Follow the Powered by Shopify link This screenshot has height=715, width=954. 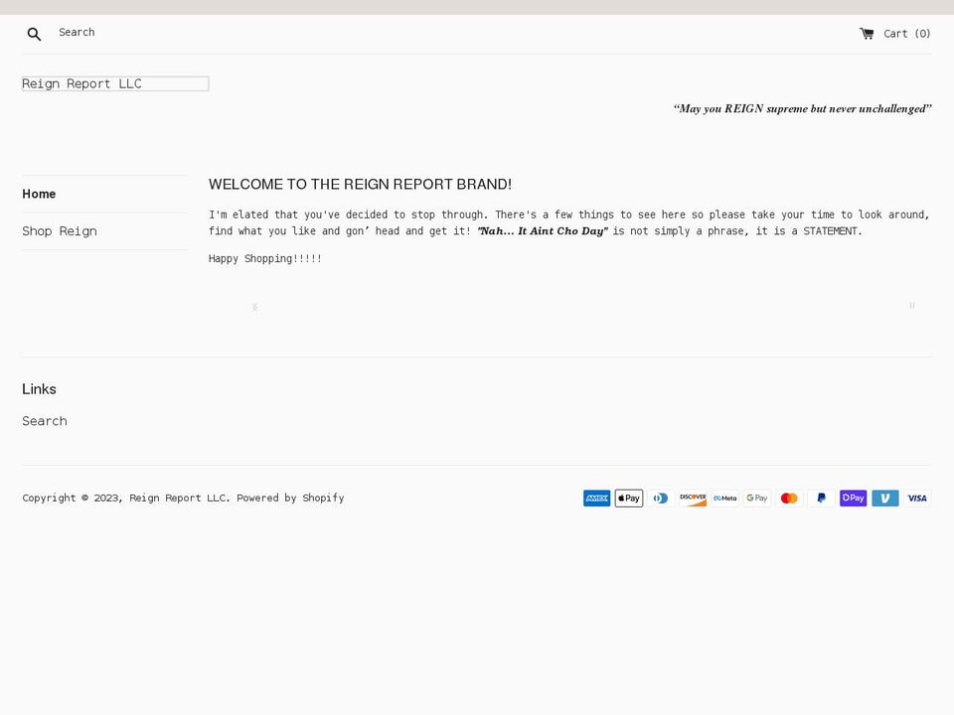pos(290,498)
